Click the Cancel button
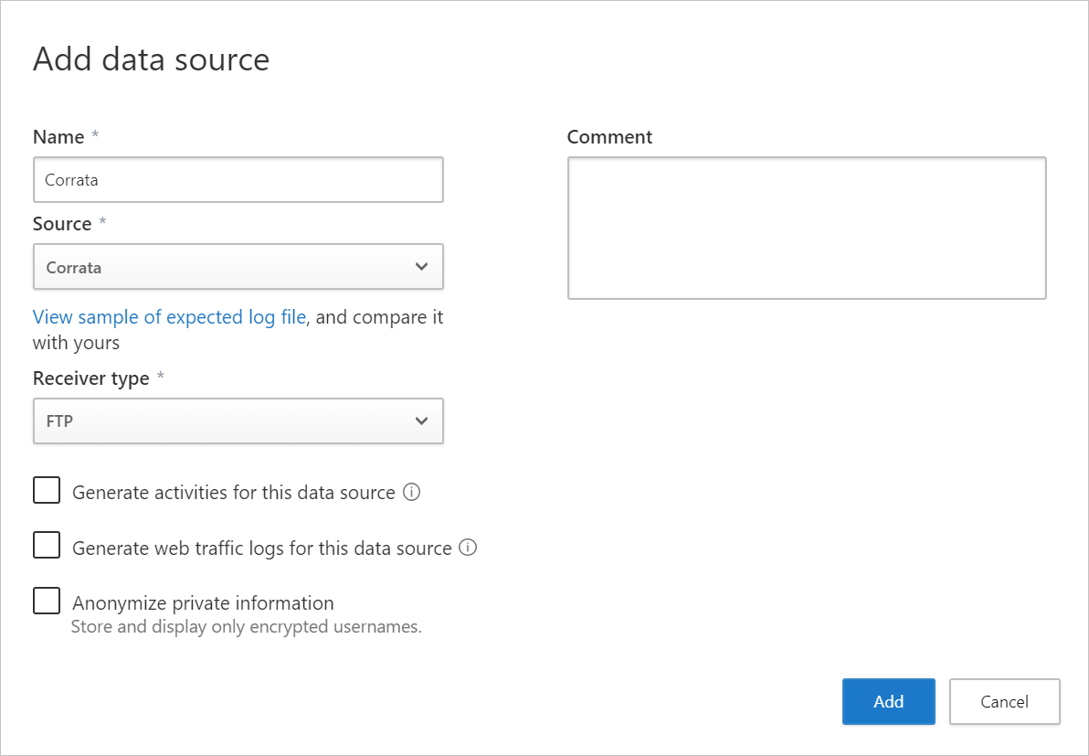 [x=1004, y=701]
